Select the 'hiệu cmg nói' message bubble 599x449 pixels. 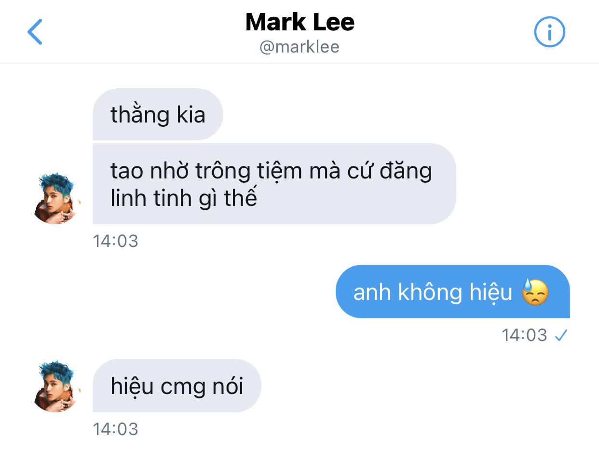177,386
